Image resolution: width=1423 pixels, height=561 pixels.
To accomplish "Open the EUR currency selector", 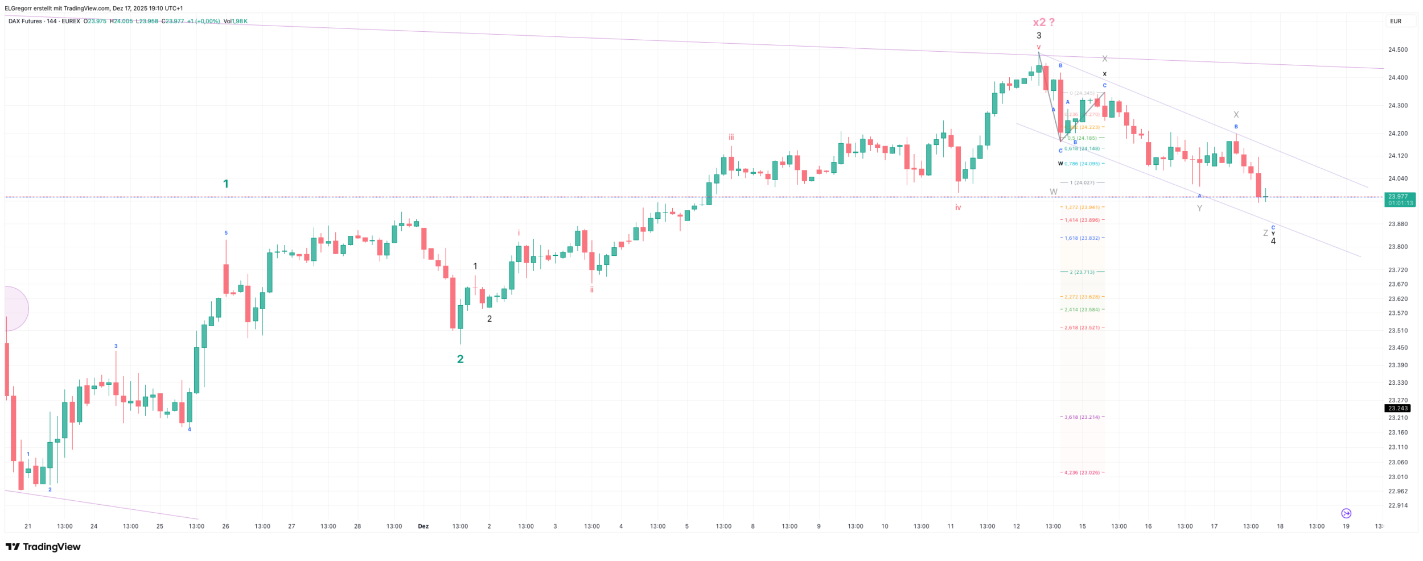I will (1396, 21).
